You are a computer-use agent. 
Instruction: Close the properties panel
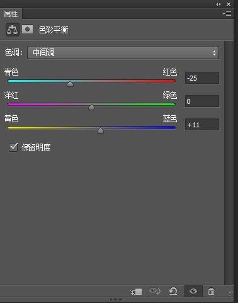[x=229, y=4]
